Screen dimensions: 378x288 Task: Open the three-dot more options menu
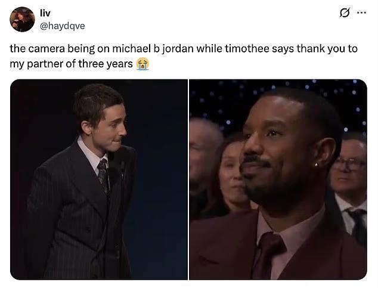[x=362, y=13]
